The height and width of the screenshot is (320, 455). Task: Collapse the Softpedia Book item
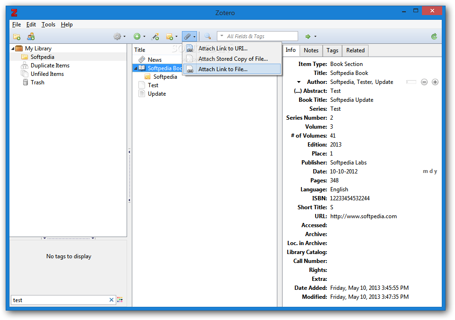(136, 68)
